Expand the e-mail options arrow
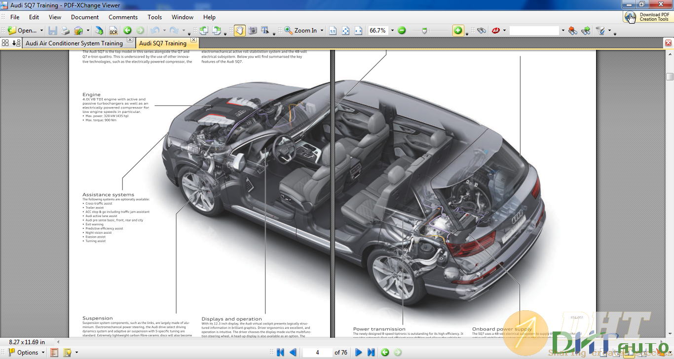Viewport: 674px width, 359px height. click(x=88, y=31)
